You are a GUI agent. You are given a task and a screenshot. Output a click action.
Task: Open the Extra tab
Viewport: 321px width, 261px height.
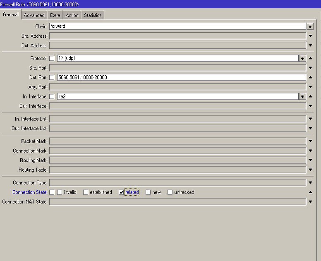(55, 15)
